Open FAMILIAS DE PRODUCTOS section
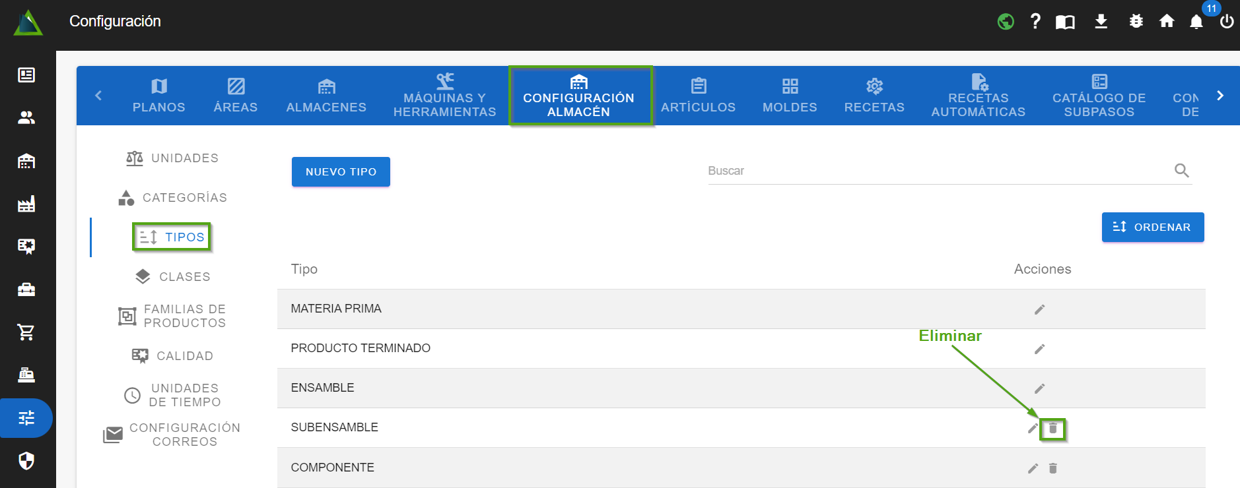1240x488 pixels. (173, 316)
